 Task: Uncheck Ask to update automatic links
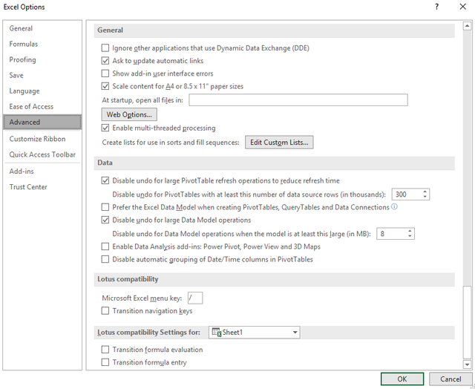[105, 61]
